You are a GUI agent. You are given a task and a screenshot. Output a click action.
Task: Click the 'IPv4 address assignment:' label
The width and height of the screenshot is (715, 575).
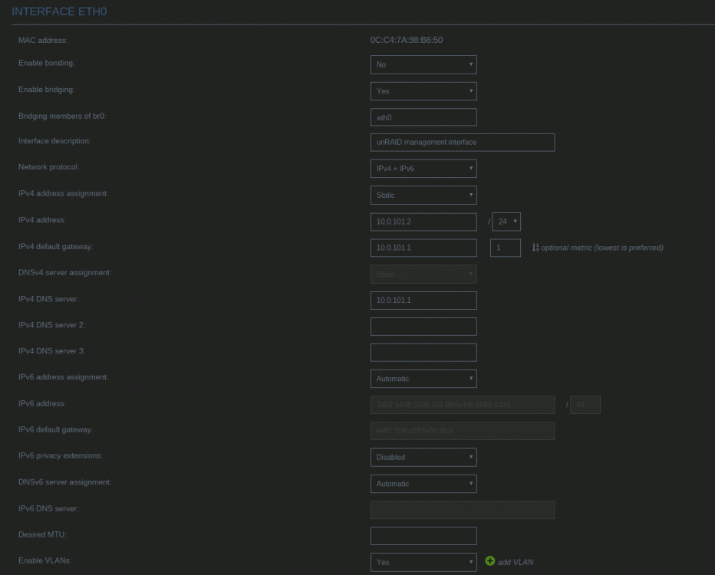[63, 193]
